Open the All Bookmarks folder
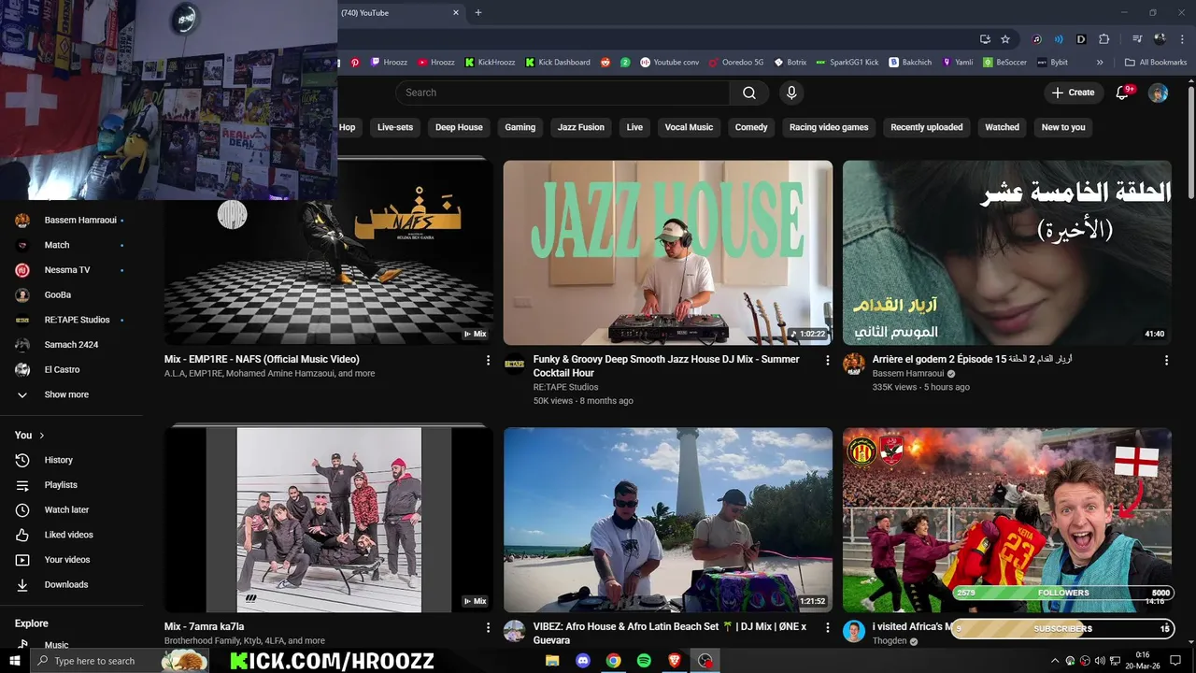 click(1156, 63)
